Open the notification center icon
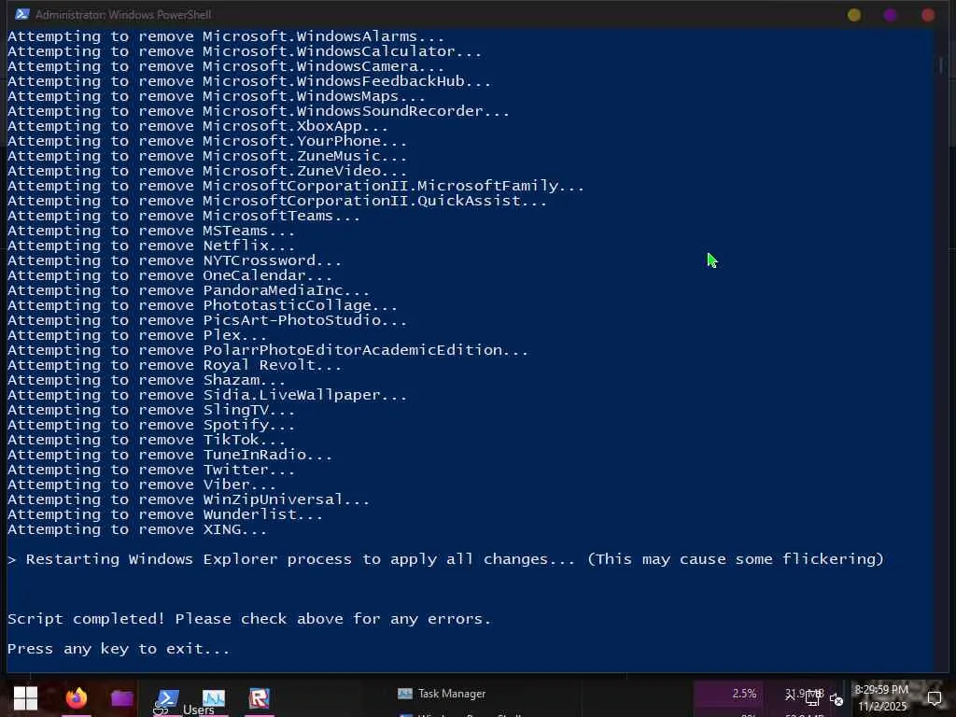 point(934,697)
